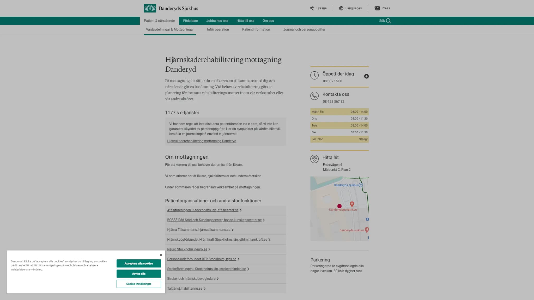Click the Lyssna ear icon
Screen dimensions: 534x300
[312, 8]
